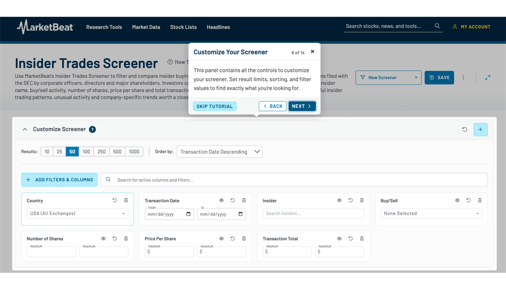Viewport: 506px width, 284px height.
Task: Click the Price Per Share maximum field
Action: (222, 252)
